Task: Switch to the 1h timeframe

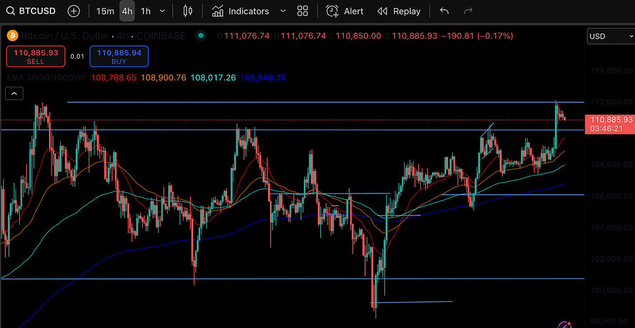Action: [x=145, y=11]
